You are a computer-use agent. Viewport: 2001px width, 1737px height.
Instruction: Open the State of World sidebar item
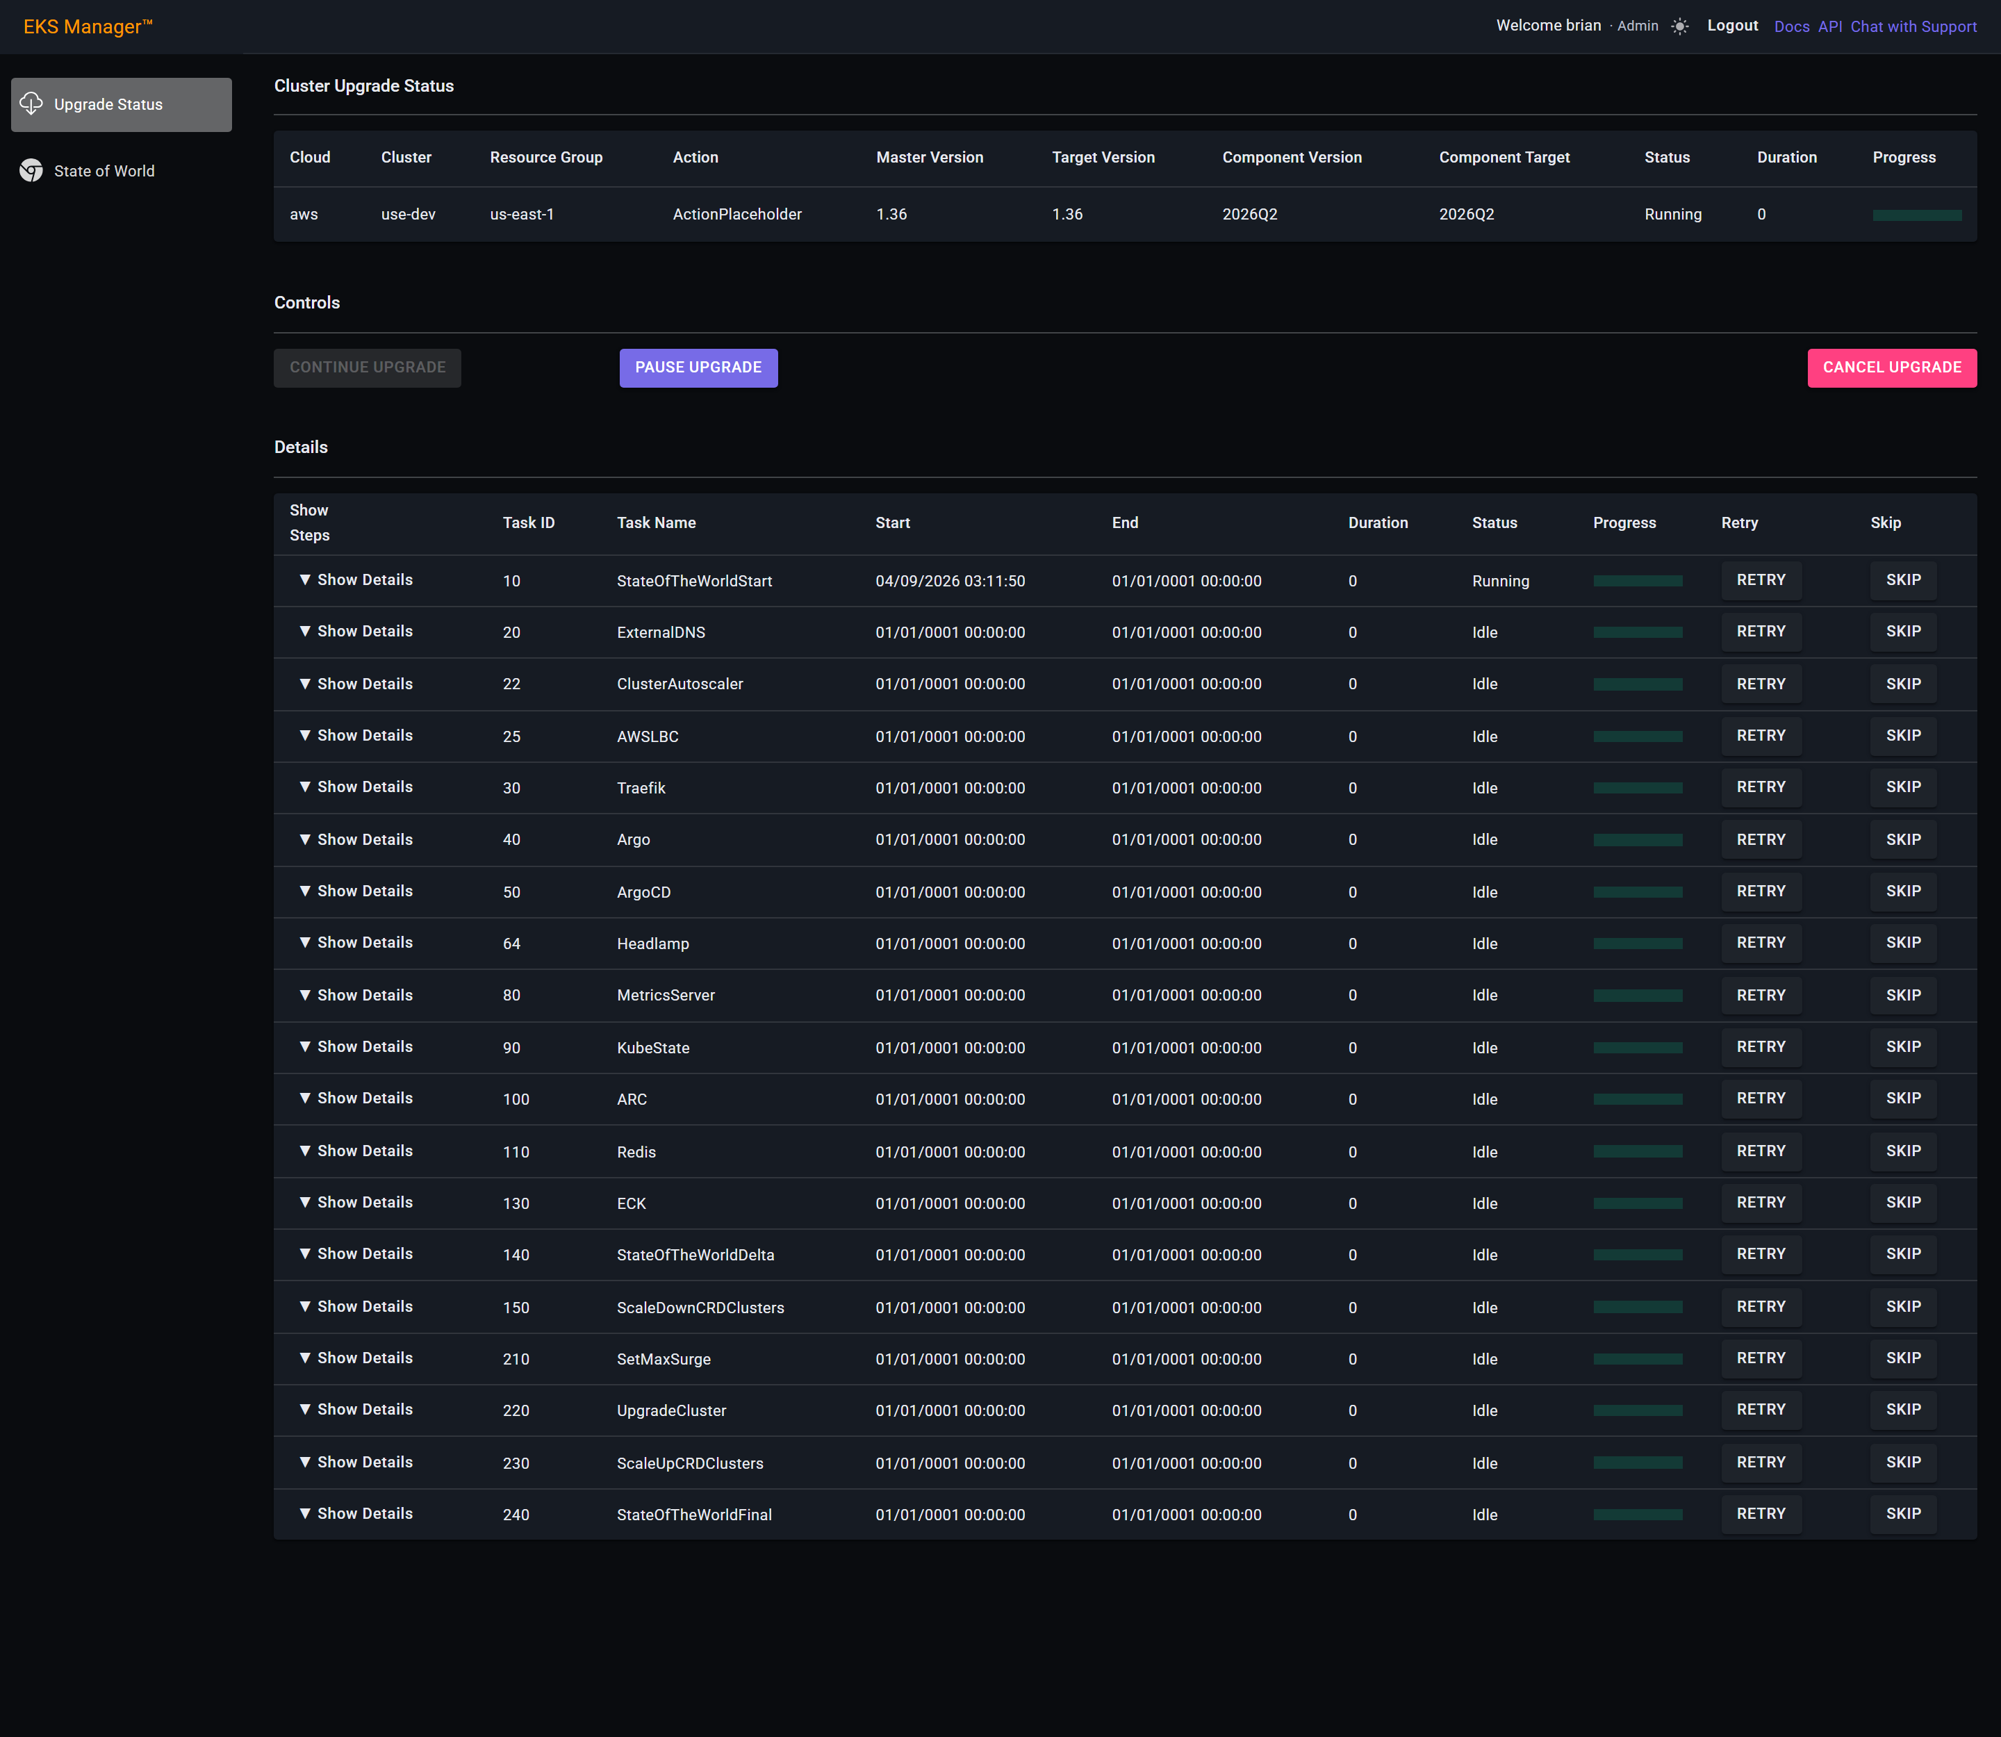[x=121, y=171]
